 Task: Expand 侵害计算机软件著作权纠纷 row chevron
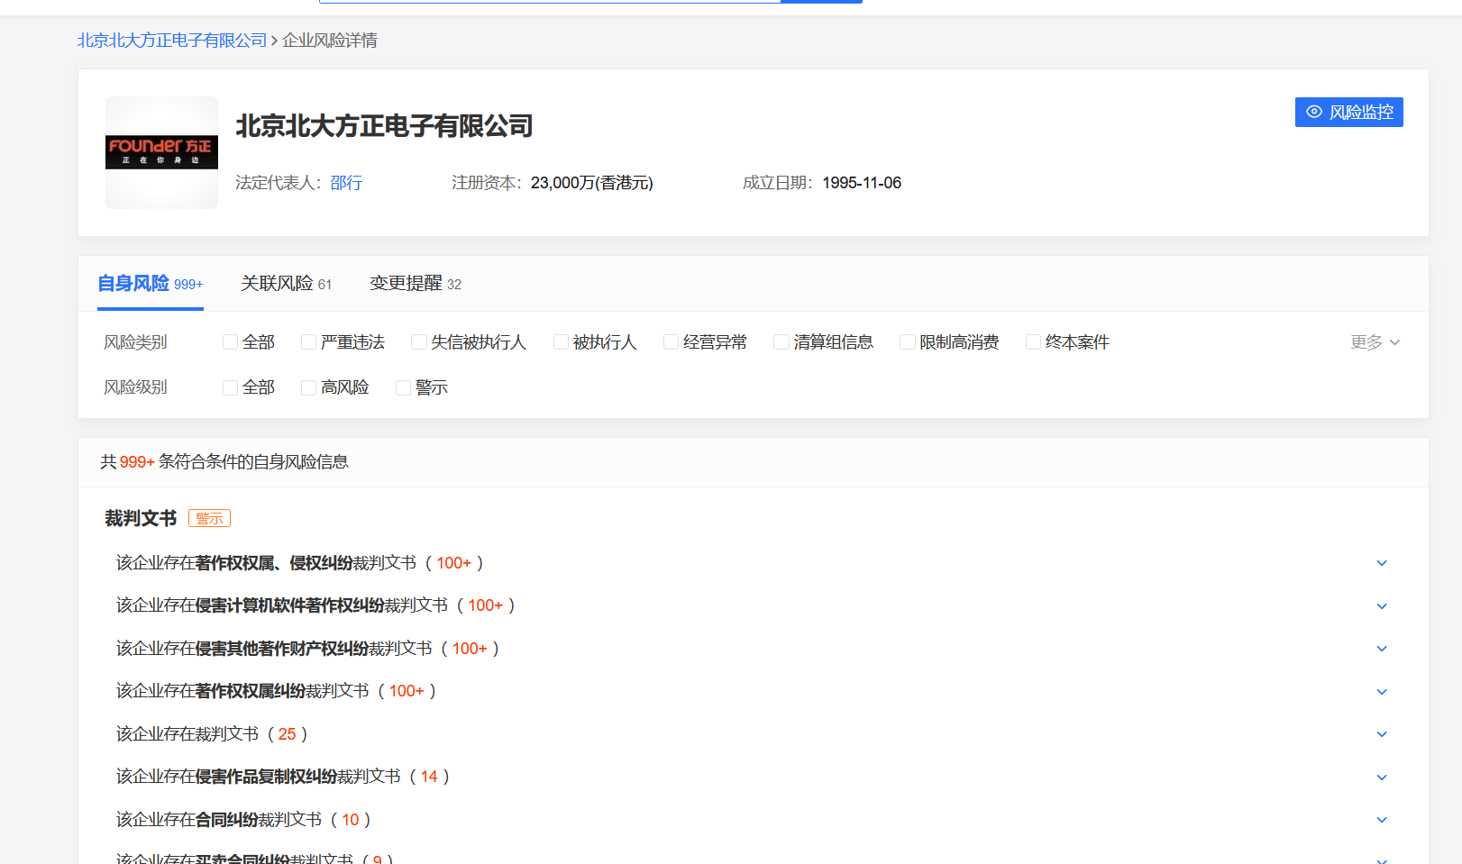[1382, 606]
